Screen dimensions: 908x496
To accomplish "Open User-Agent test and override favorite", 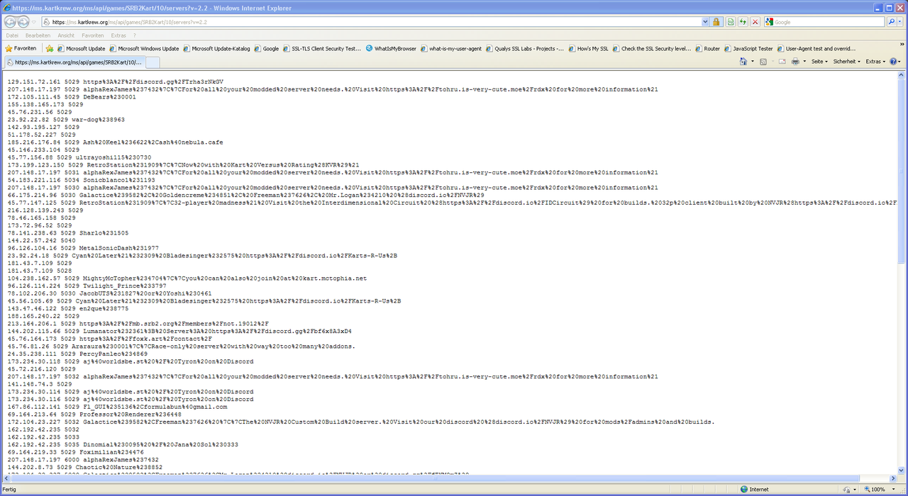I will (x=816, y=49).
